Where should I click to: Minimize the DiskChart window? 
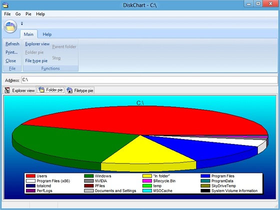point(249,3)
